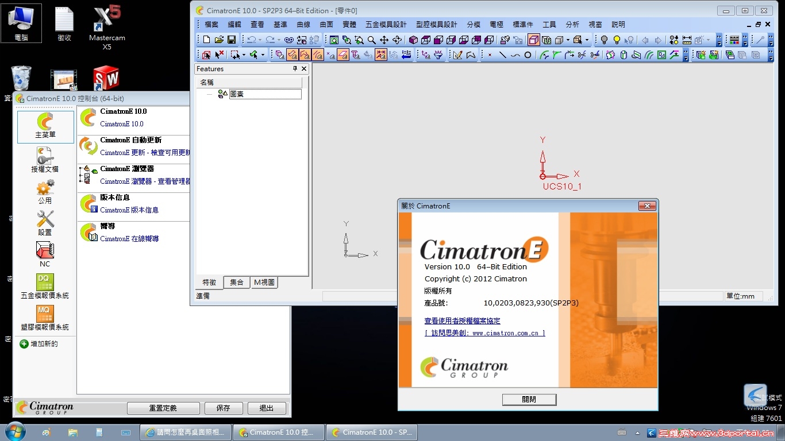Viewport: 785px width, 441px height.
Task: Select the Point tool red dot
Action: click(490, 55)
